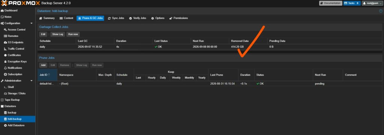Screen dimensions: 384x135
Task: Click the Access Control key icon
Action: click(x=5, y=30)
